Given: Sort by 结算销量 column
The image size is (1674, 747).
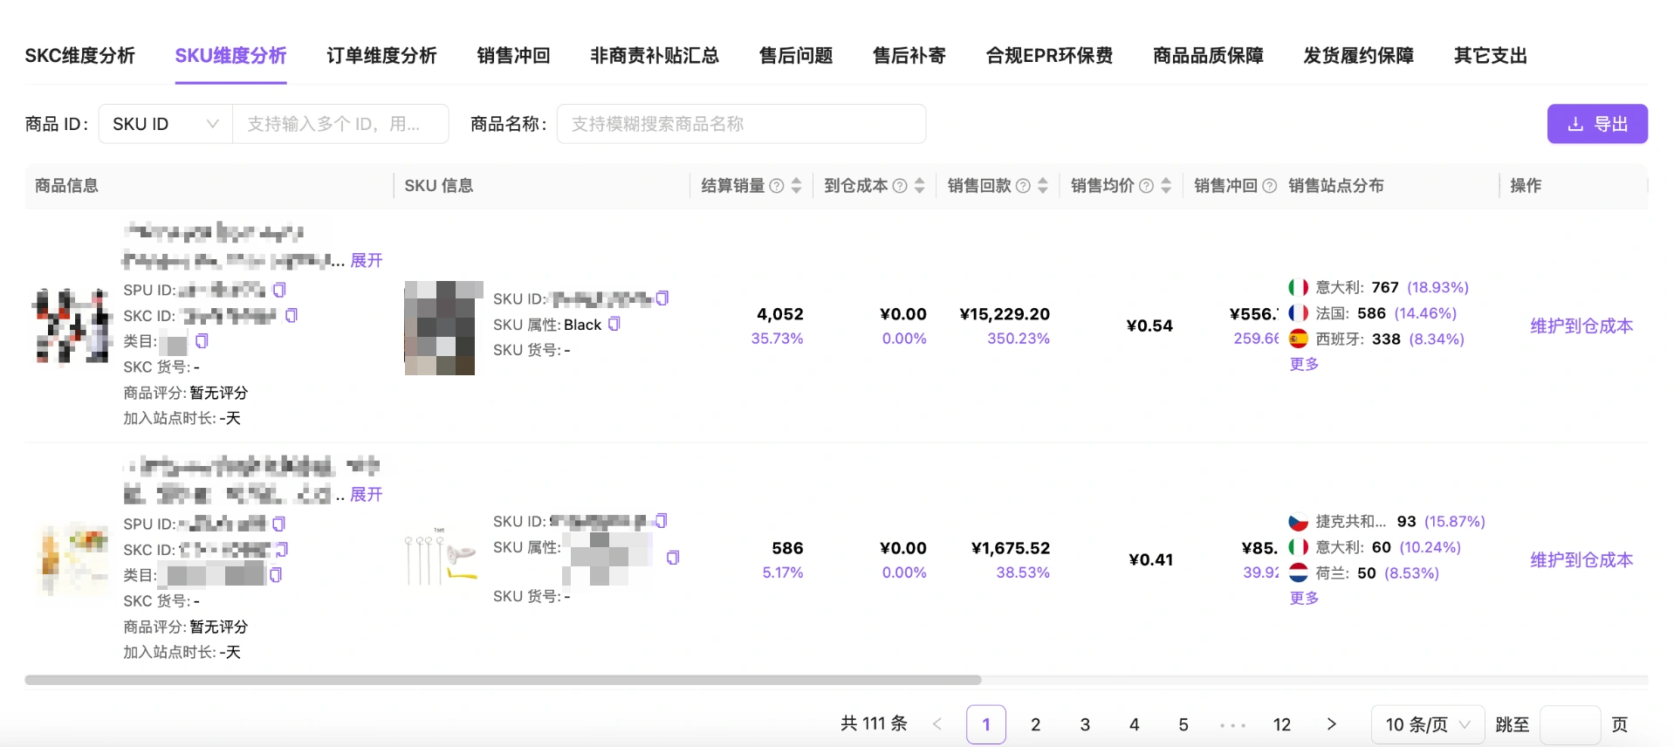Looking at the screenshot, I should [796, 186].
